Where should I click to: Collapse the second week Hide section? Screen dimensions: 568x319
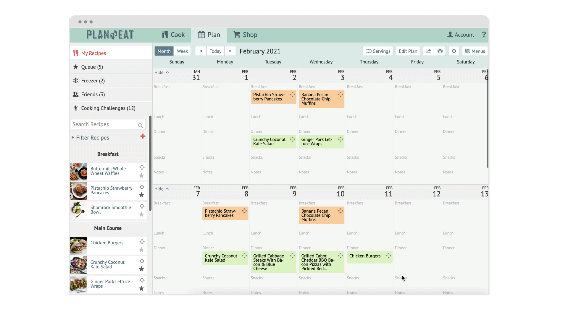point(162,188)
